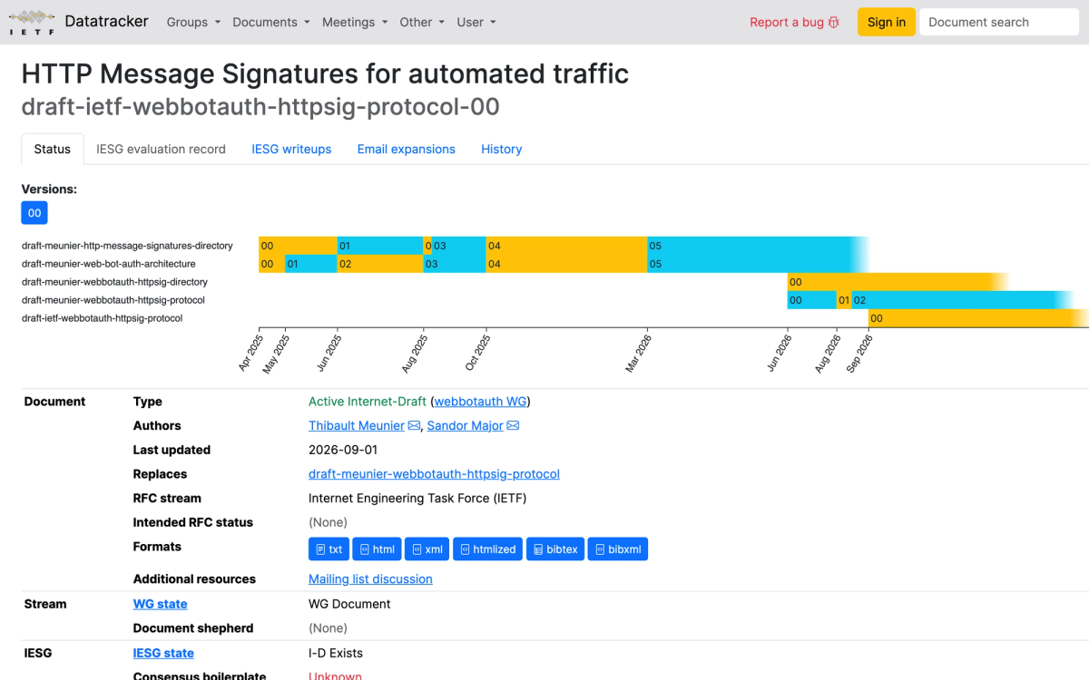The image size is (1089, 680).
Task: Open the webbotauth WG link
Action: coord(480,402)
